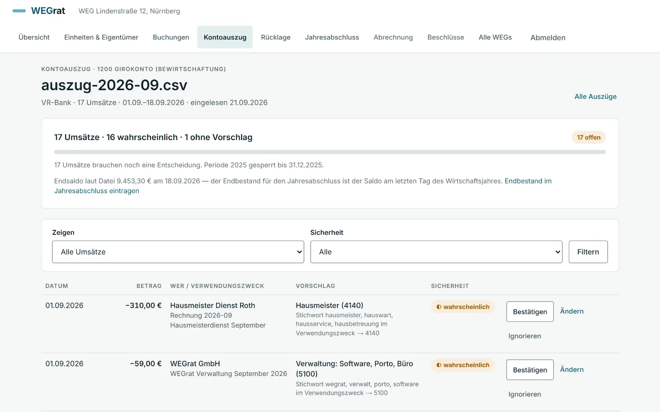The image size is (660, 412).
Task: Click the Vorschlag column header
Action: (315, 286)
